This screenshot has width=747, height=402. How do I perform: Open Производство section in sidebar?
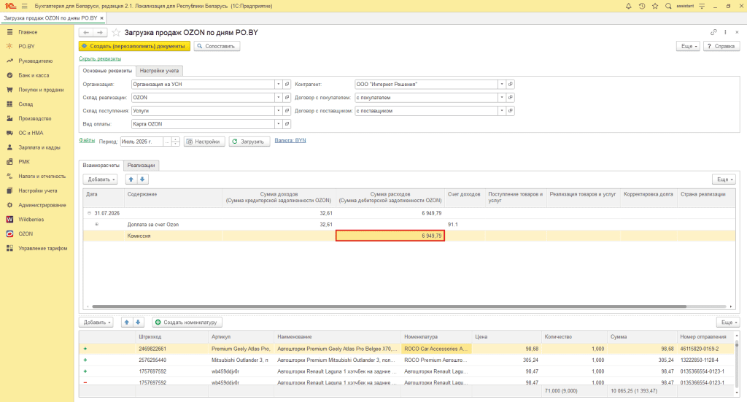coord(35,119)
